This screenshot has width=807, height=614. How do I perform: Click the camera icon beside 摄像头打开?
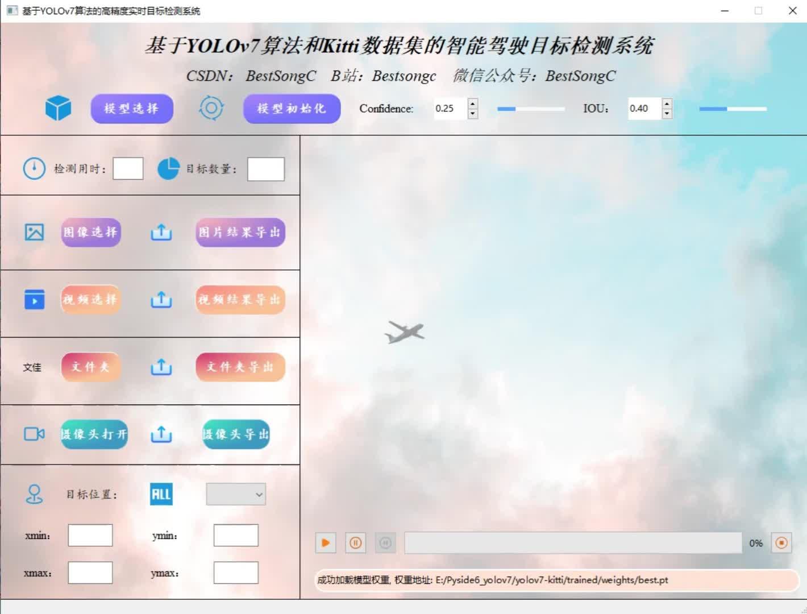(34, 434)
